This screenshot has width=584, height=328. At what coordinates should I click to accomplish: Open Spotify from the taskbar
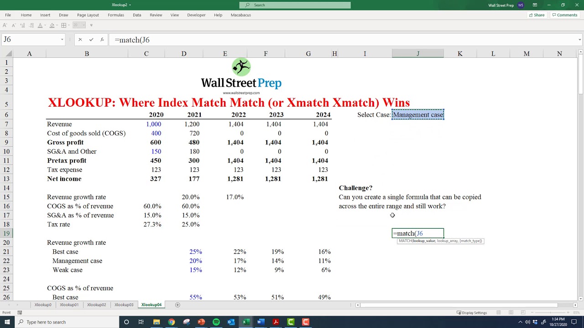(x=216, y=322)
